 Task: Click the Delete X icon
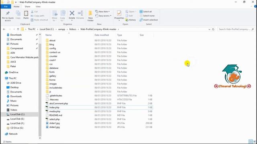click(72, 13)
